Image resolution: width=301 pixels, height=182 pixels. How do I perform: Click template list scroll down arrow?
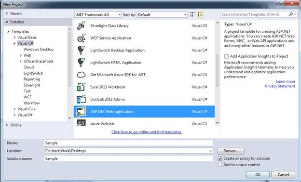[218, 123]
